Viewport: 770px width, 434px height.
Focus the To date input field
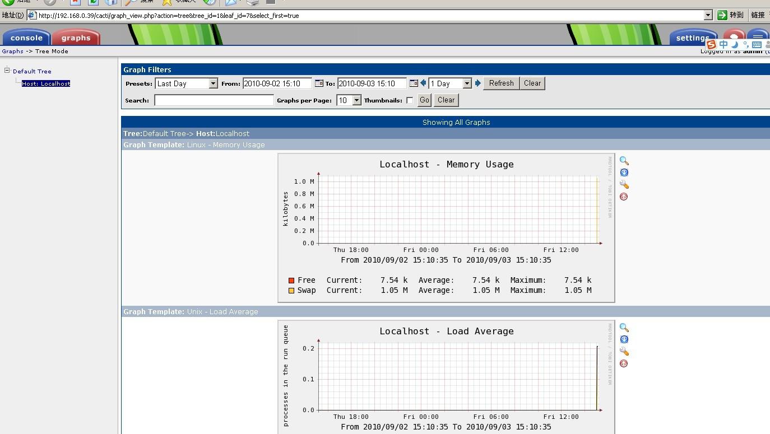tap(372, 83)
